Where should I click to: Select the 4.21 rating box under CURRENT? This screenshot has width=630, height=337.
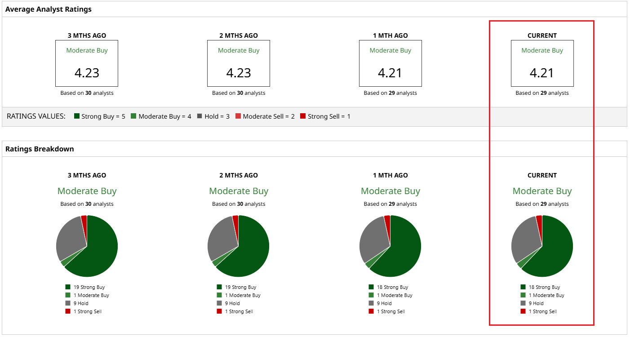click(x=542, y=63)
